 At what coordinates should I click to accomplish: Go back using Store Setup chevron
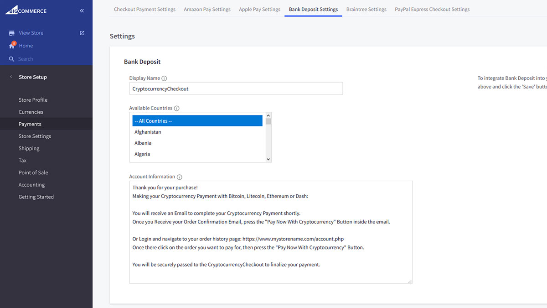pyautogui.click(x=11, y=77)
